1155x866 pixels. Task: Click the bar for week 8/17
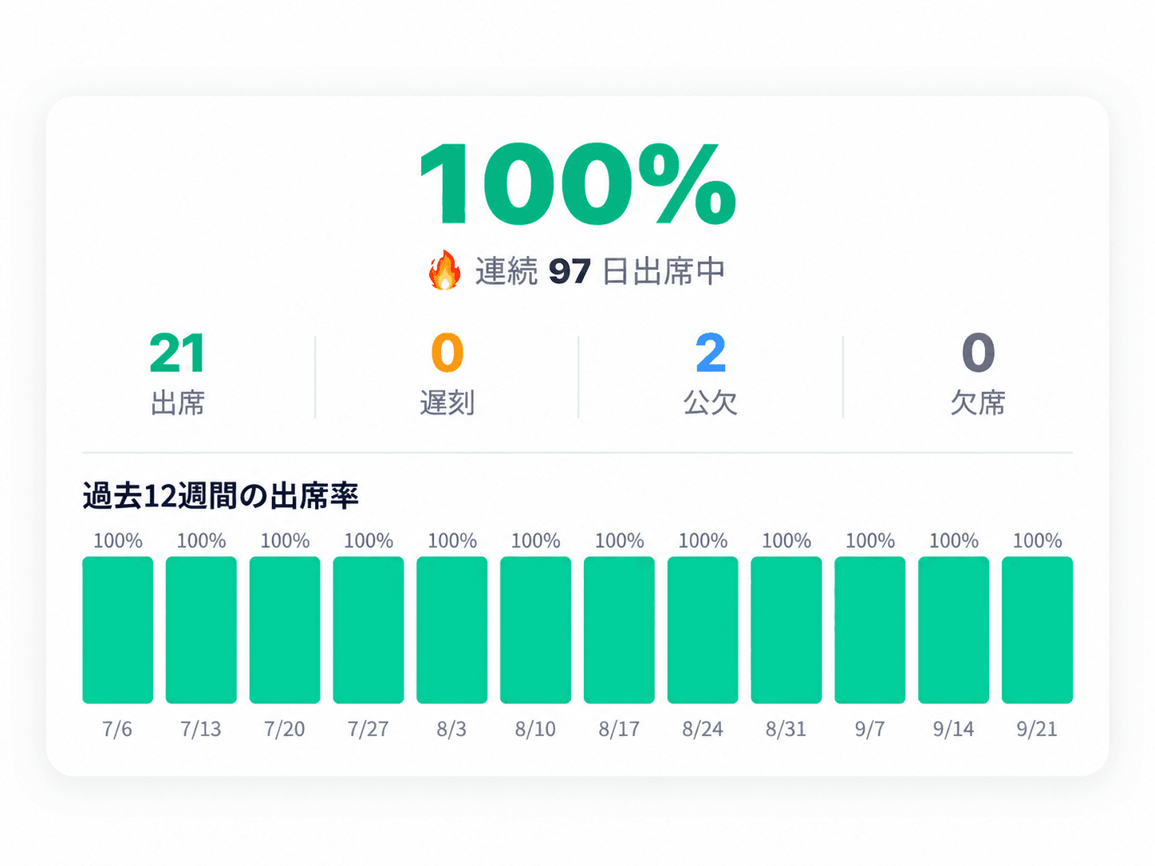pos(619,630)
